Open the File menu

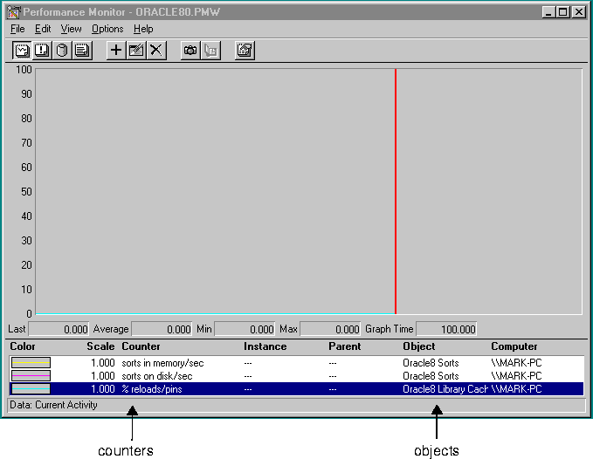coord(17,29)
